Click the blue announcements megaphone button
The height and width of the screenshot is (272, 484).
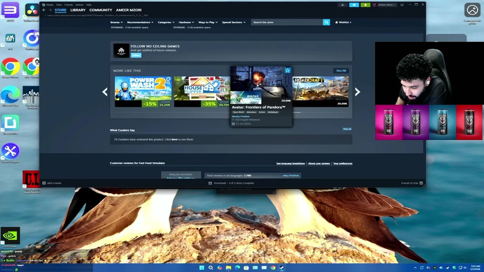coord(354,5)
